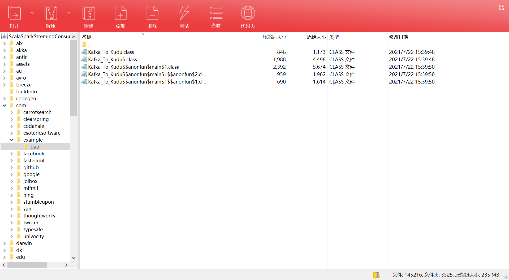
Task: Select the mifmif tree item
Action: 31,188
